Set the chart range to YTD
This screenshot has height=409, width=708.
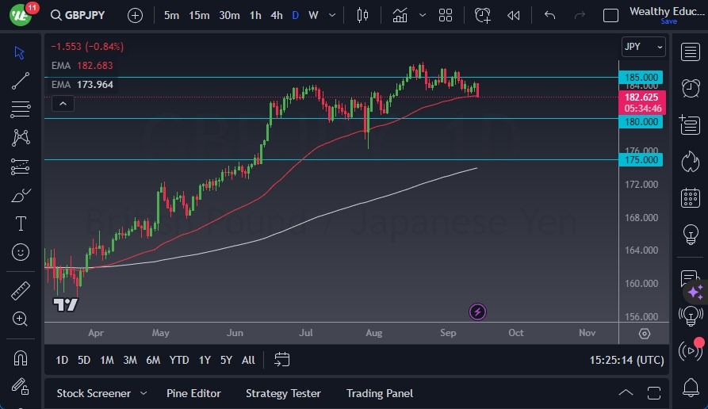point(179,360)
